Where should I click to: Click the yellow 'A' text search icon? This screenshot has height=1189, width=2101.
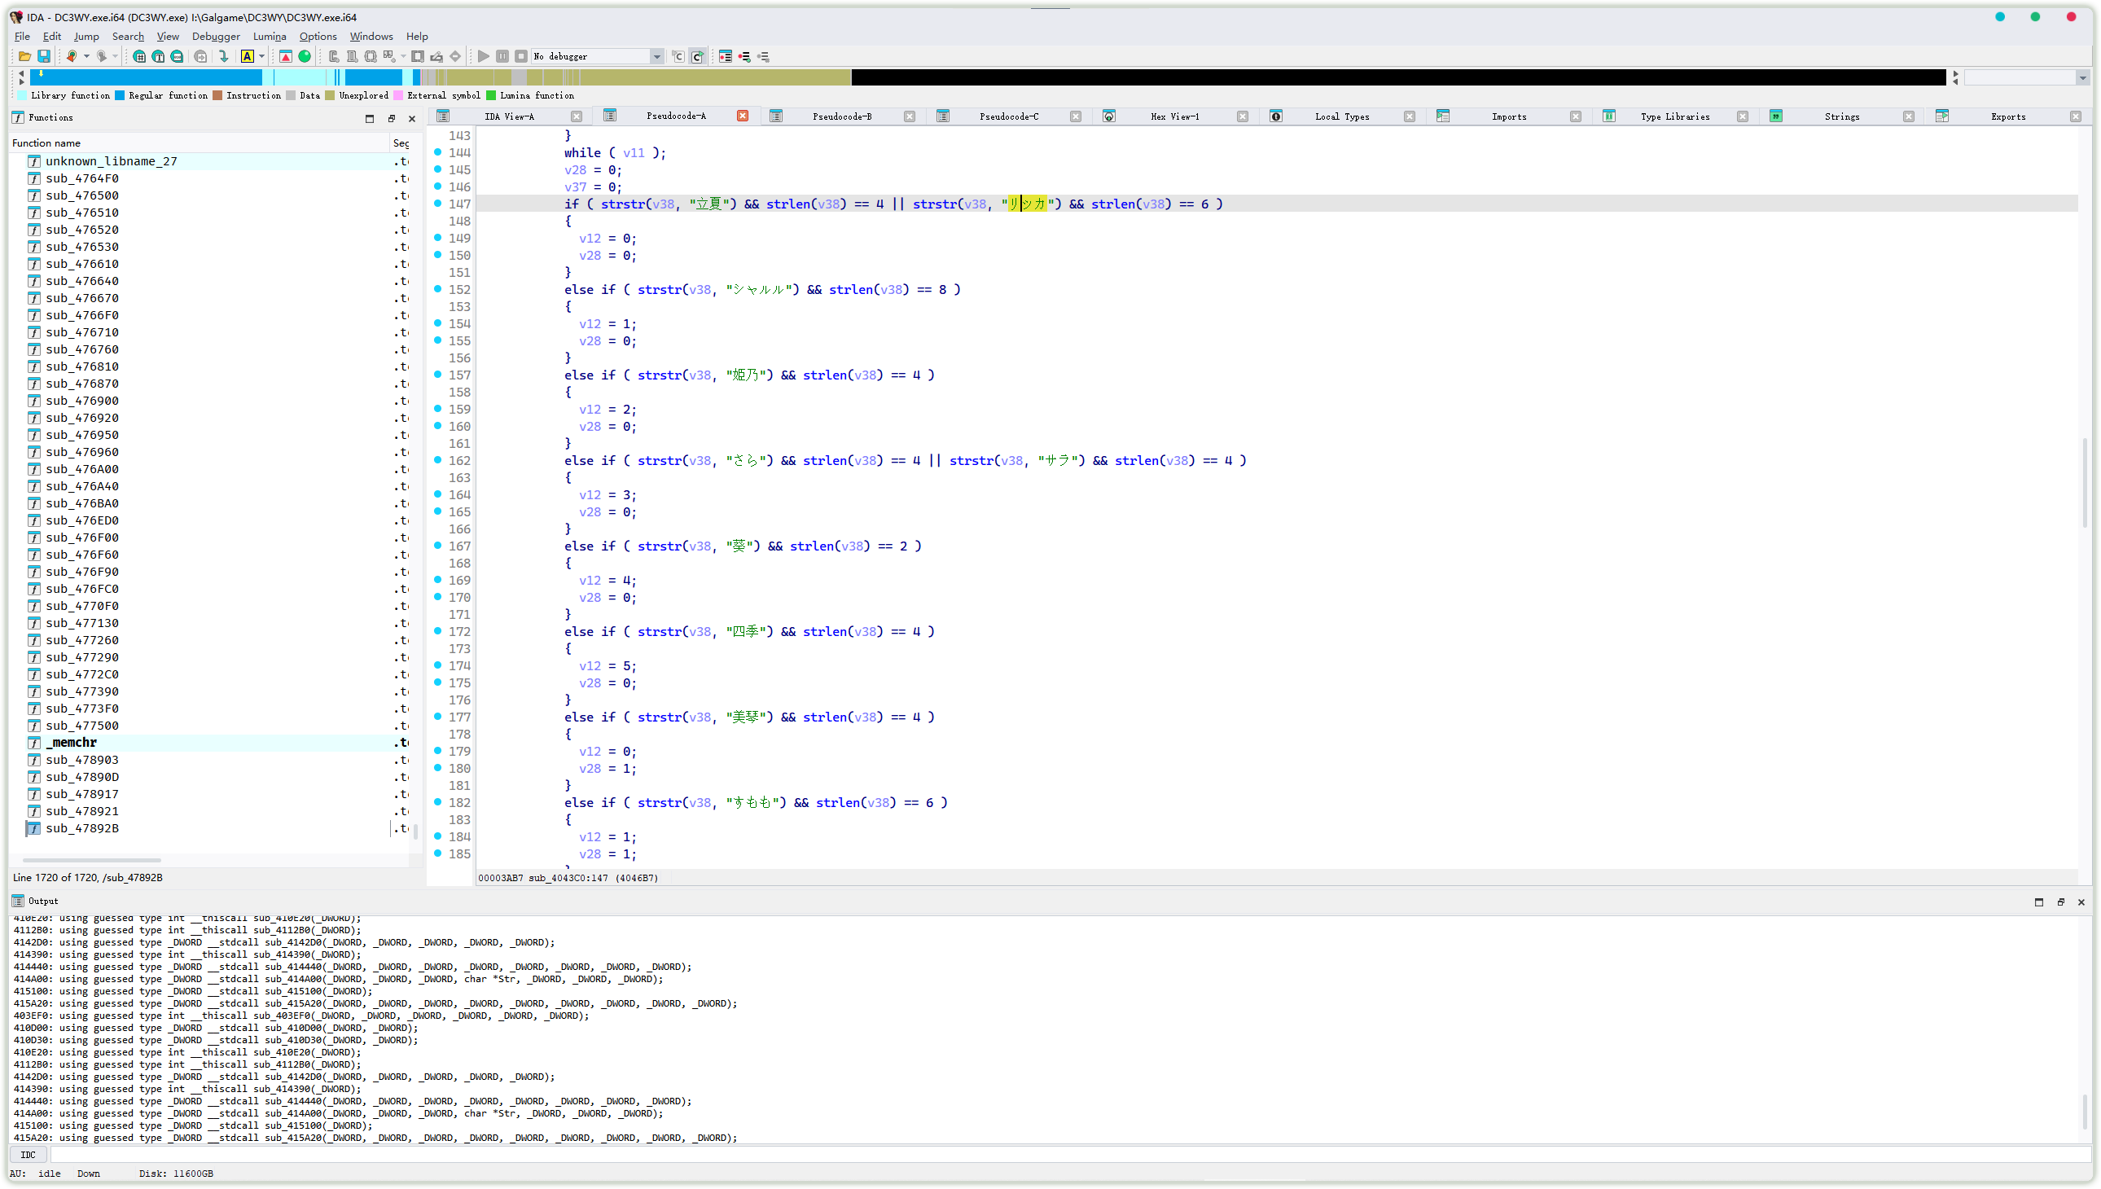(x=247, y=56)
